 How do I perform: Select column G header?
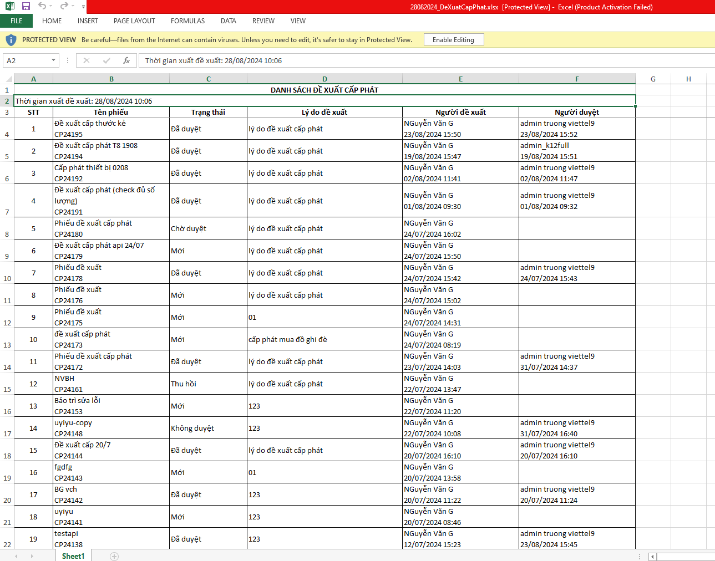[653, 79]
